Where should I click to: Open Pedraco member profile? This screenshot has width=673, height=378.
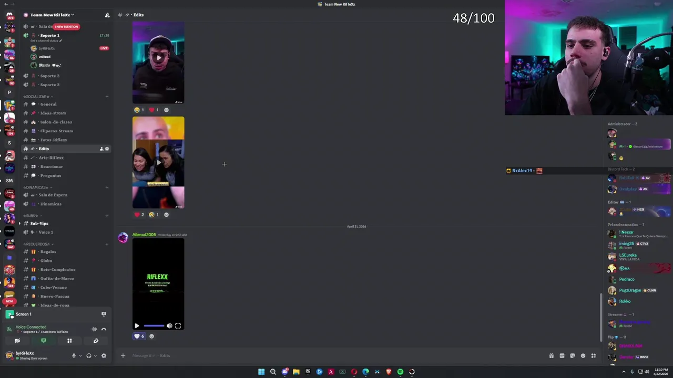pyautogui.click(x=627, y=279)
